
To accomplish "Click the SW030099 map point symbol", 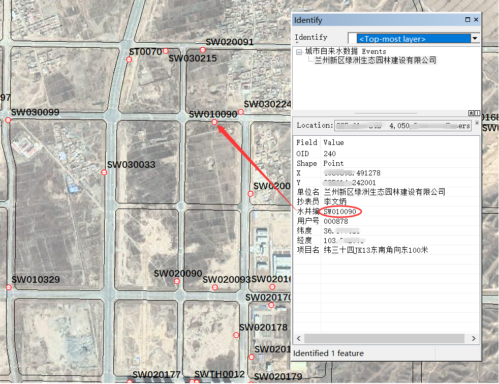I will pos(8,120).
